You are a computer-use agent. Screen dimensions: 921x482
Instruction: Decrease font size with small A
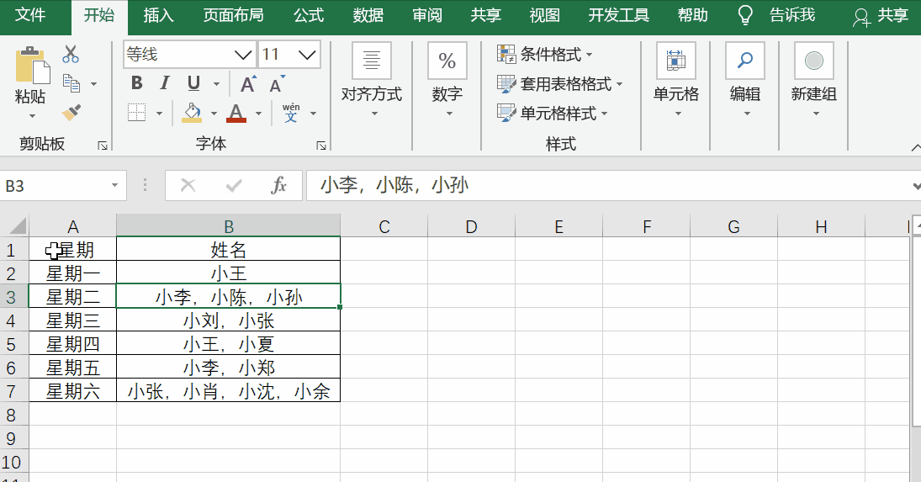coord(277,84)
